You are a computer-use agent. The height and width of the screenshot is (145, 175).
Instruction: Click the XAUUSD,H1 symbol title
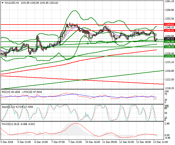[x=12, y=3]
